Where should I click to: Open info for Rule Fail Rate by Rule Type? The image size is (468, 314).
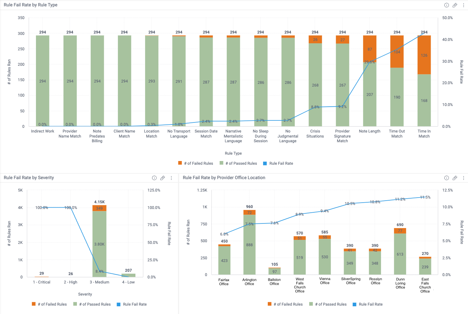(x=446, y=5)
